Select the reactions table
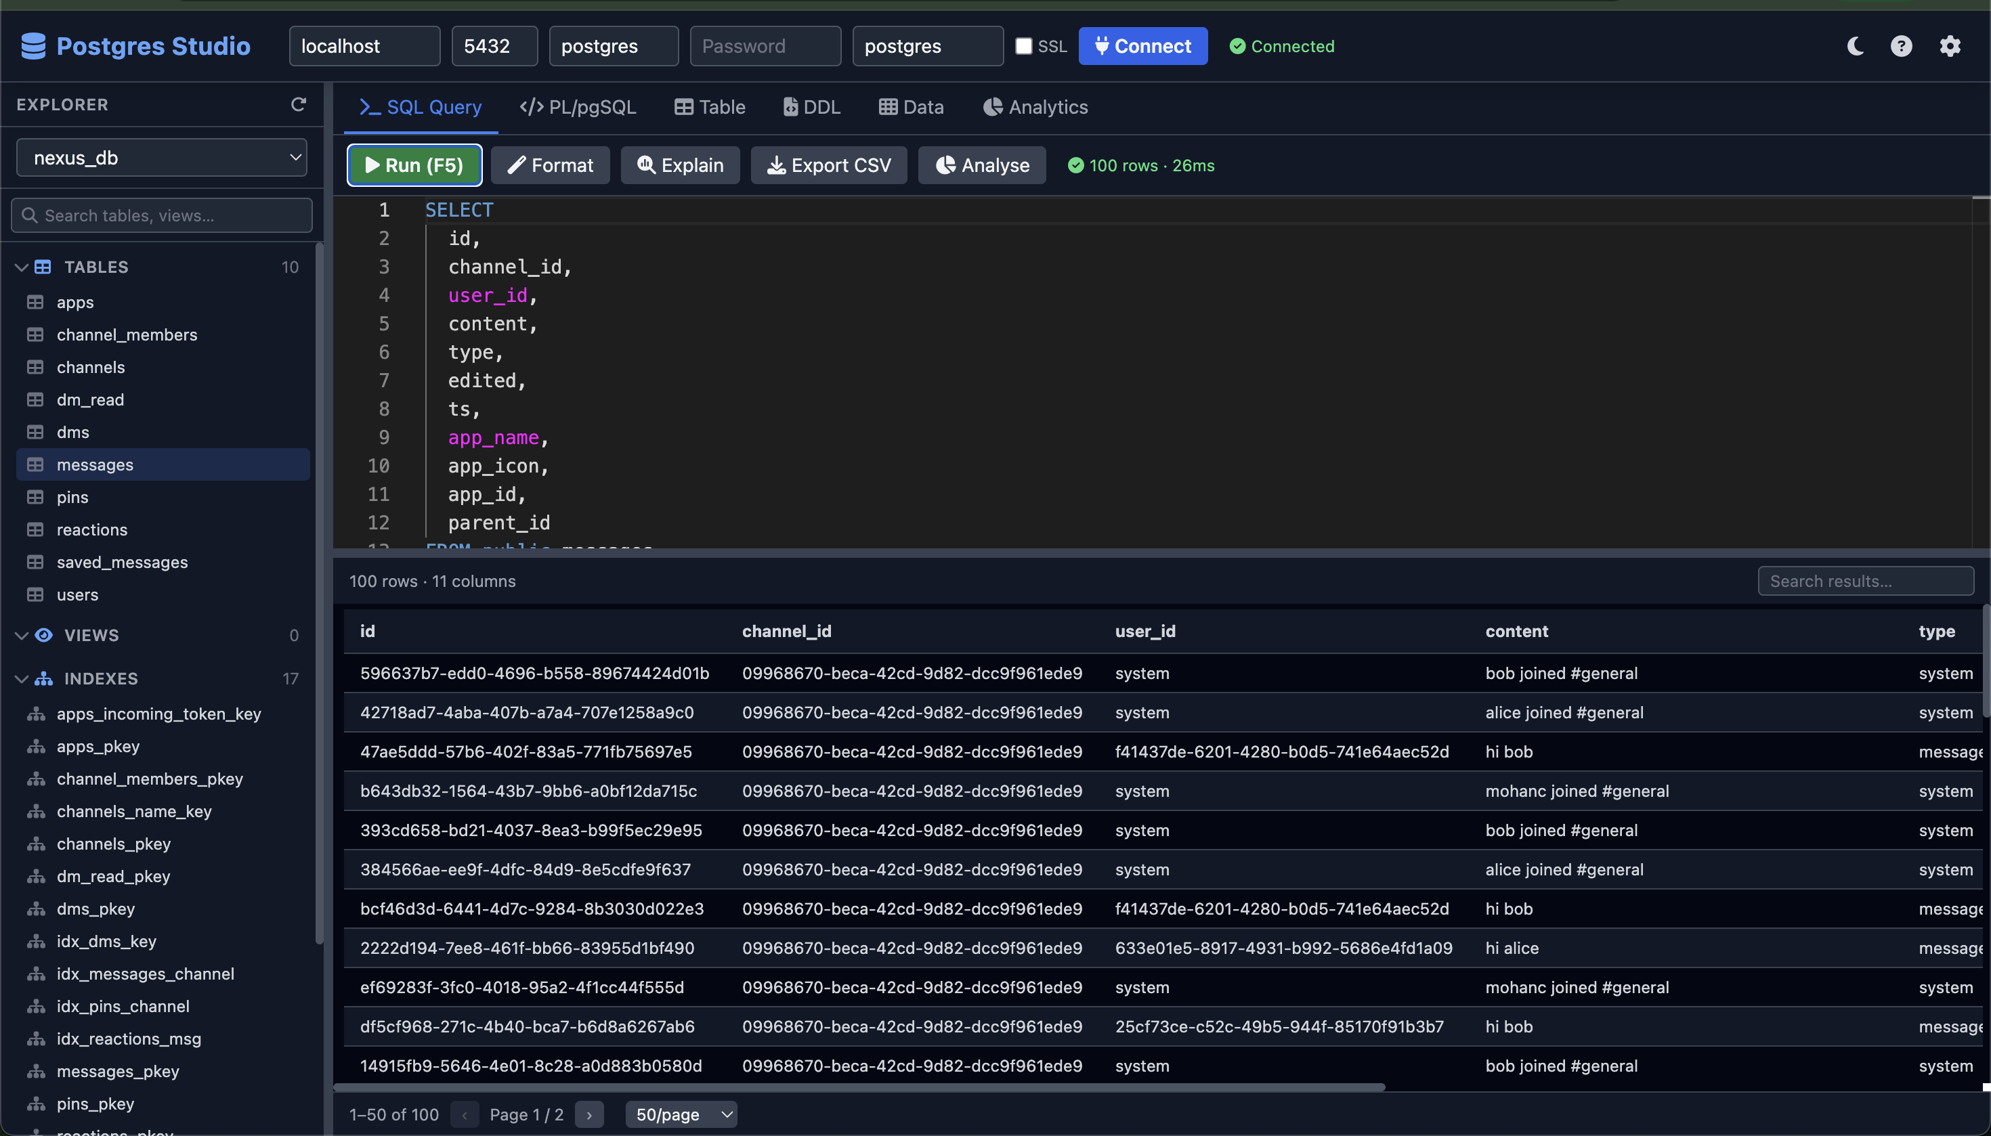 163,530
